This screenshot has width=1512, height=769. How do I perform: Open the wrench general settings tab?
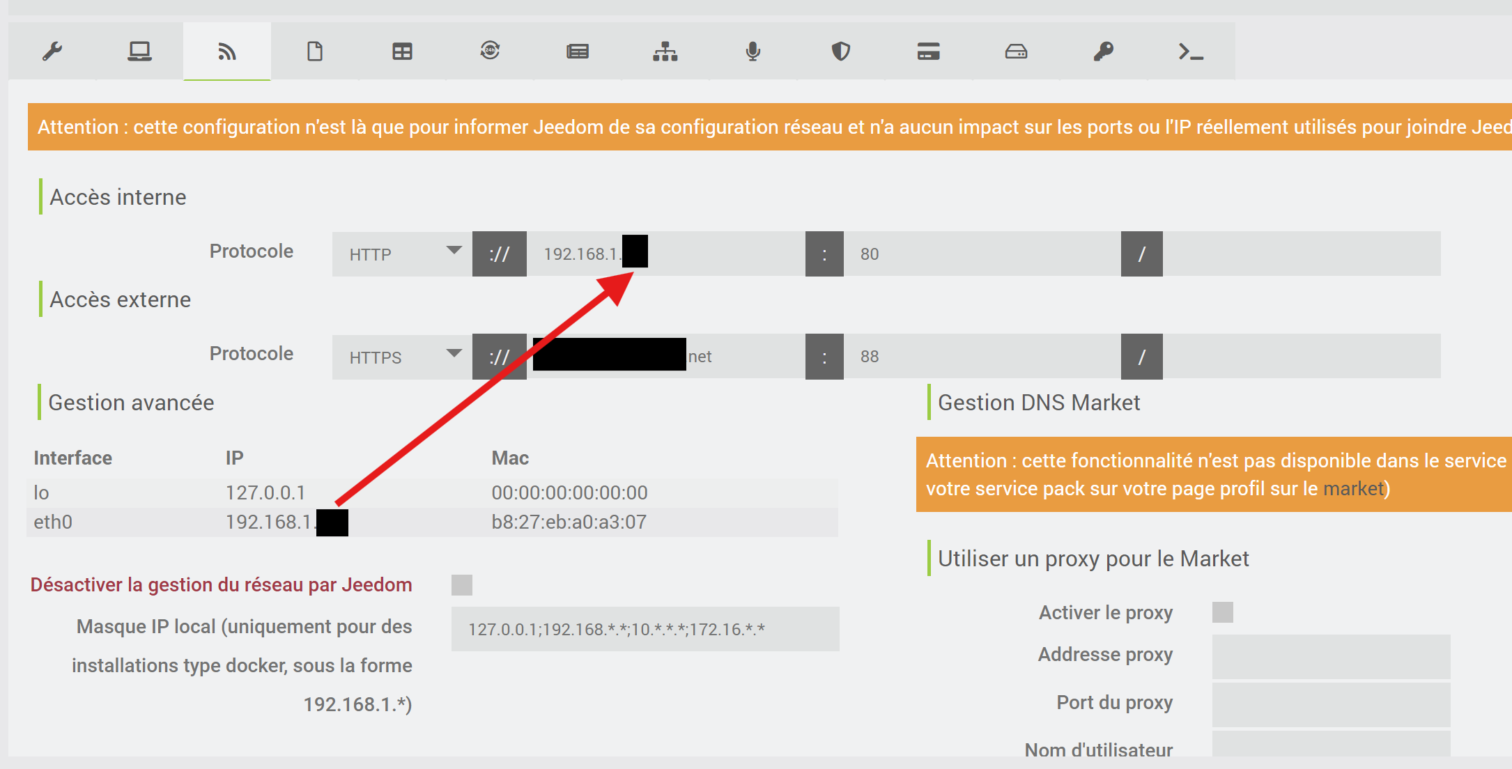pyautogui.click(x=52, y=52)
